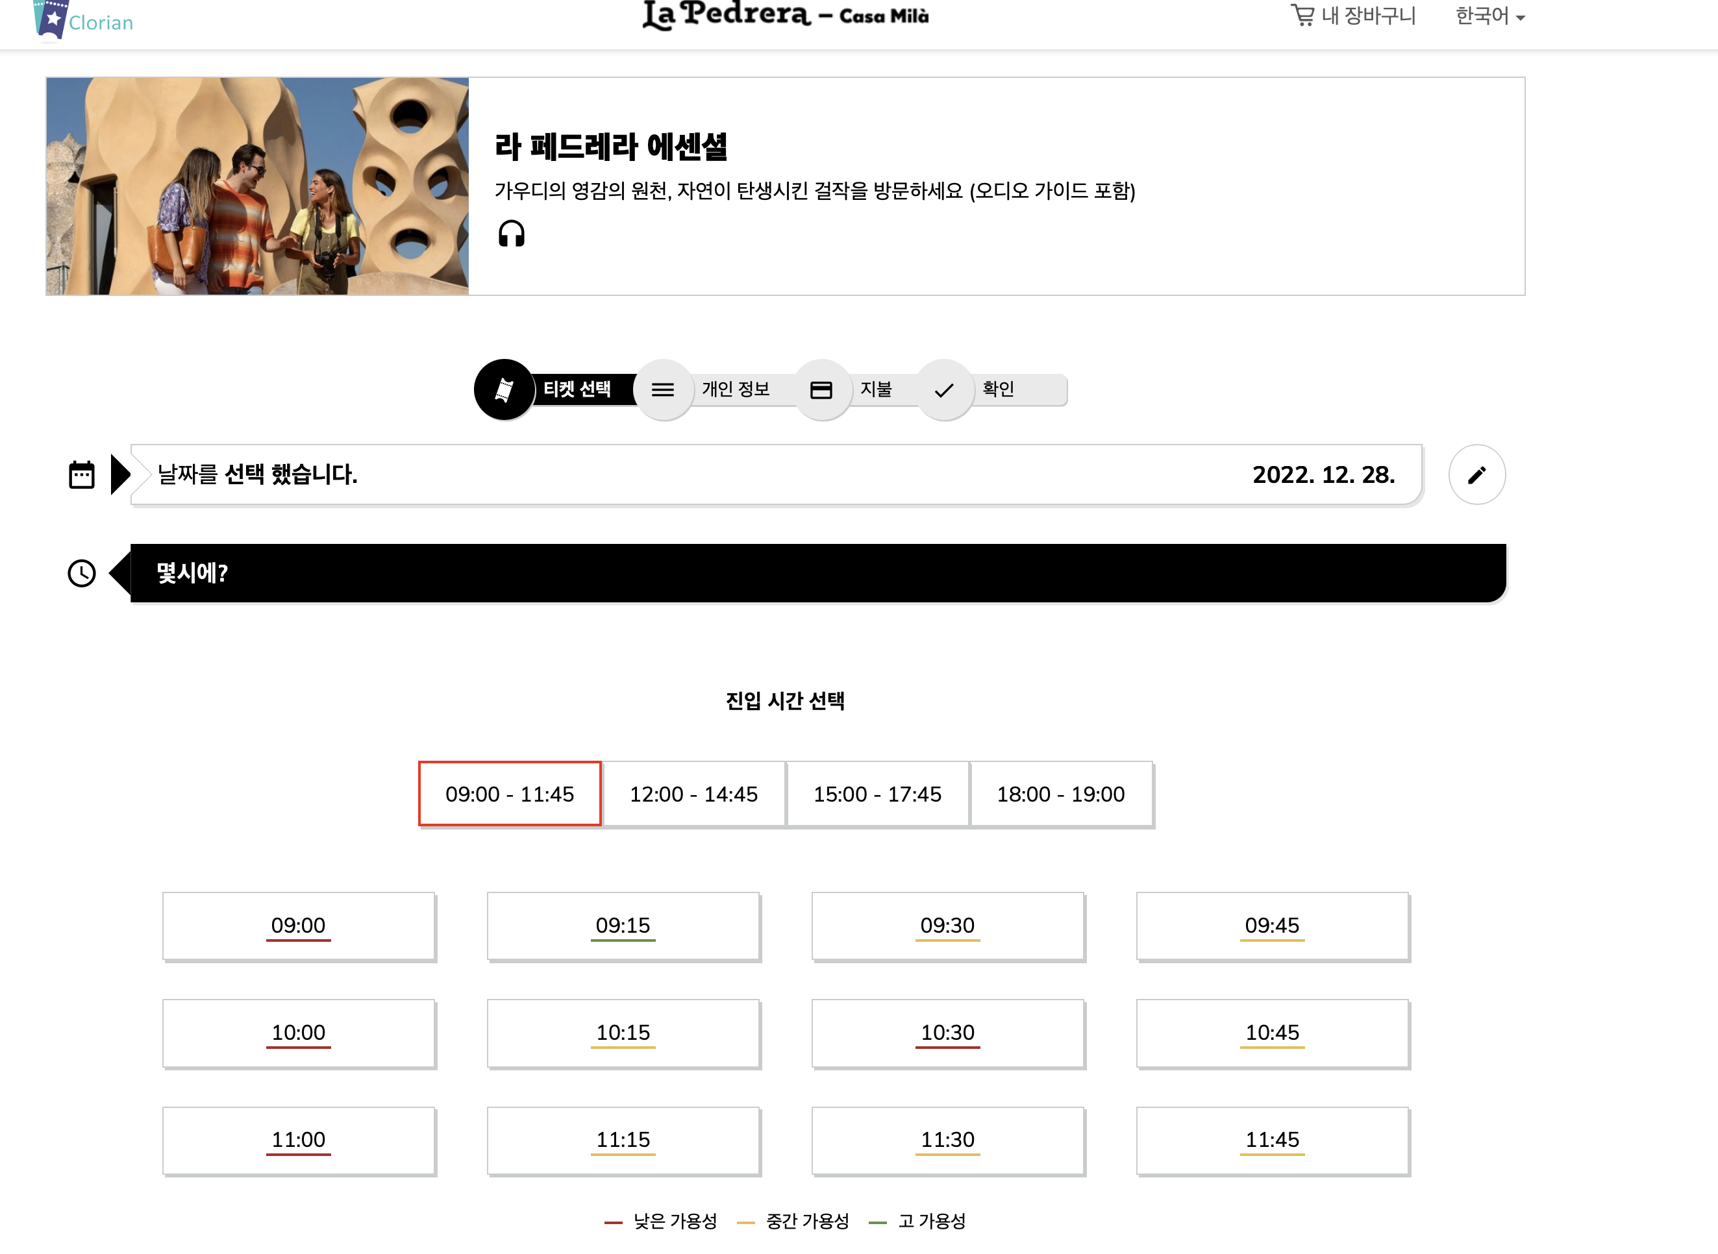
Task: Open 내 장바구니 cart link
Action: (1354, 16)
